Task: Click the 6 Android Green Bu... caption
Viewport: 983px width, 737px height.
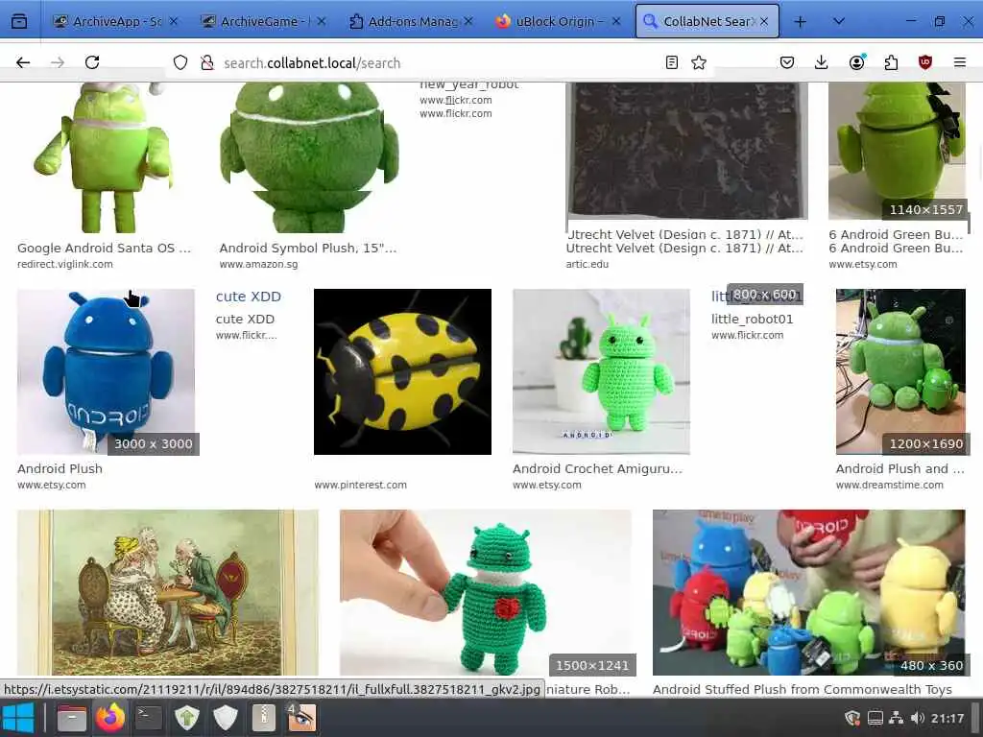Action: point(896,249)
